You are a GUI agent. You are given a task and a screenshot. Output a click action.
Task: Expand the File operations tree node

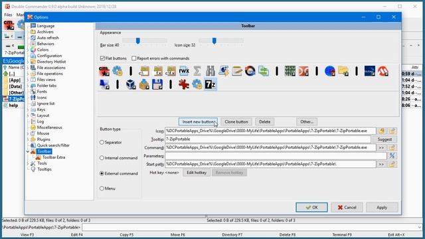[x=28, y=74]
